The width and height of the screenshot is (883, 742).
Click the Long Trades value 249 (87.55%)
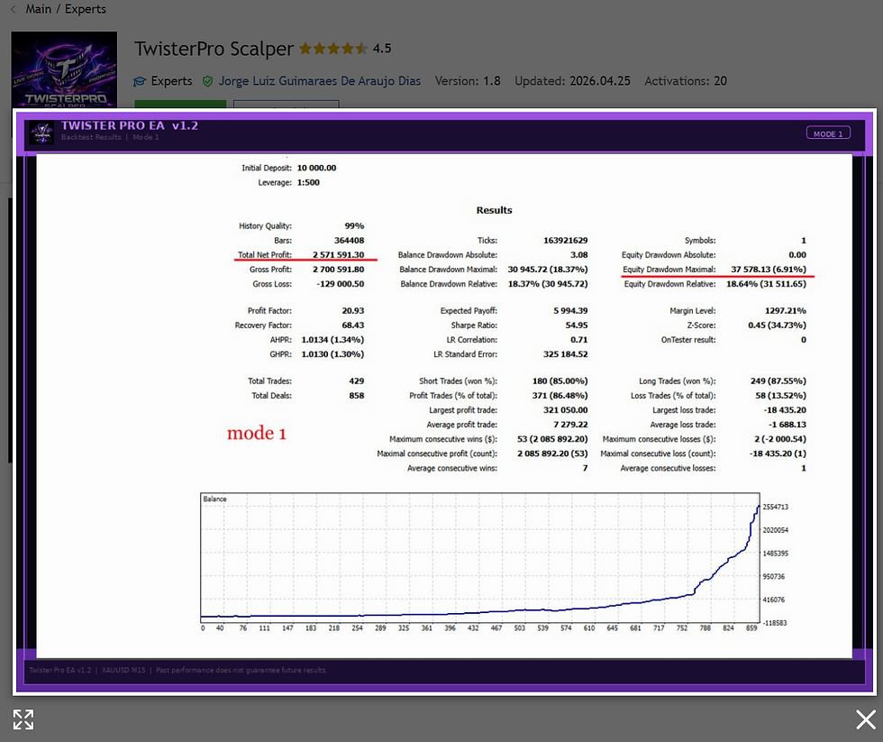click(x=778, y=381)
